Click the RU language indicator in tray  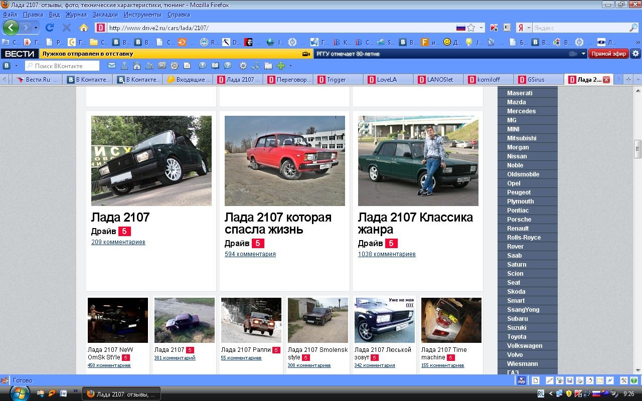pos(541,393)
